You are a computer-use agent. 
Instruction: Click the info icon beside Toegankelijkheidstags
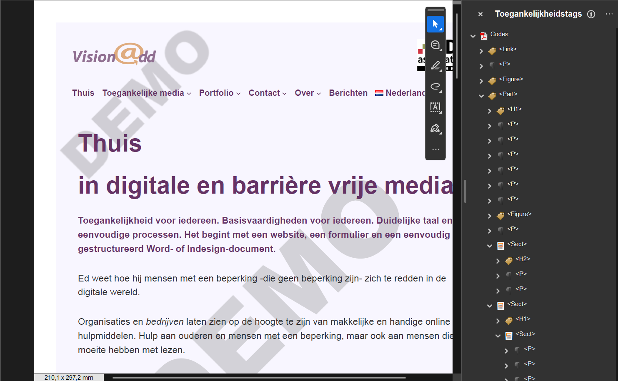[591, 14]
